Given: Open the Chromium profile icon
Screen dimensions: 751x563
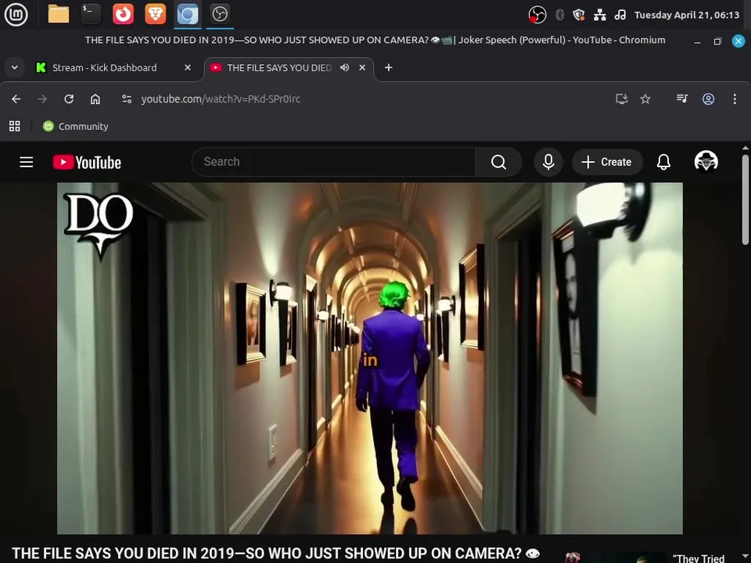Looking at the screenshot, I should click(x=709, y=99).
